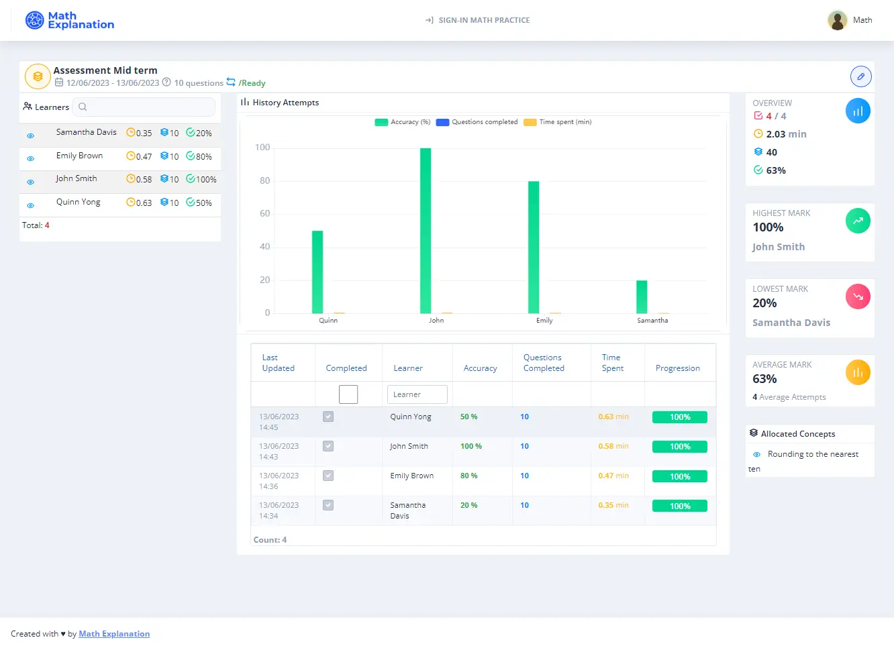Open the user avatar profile picture

pos(837,20)
